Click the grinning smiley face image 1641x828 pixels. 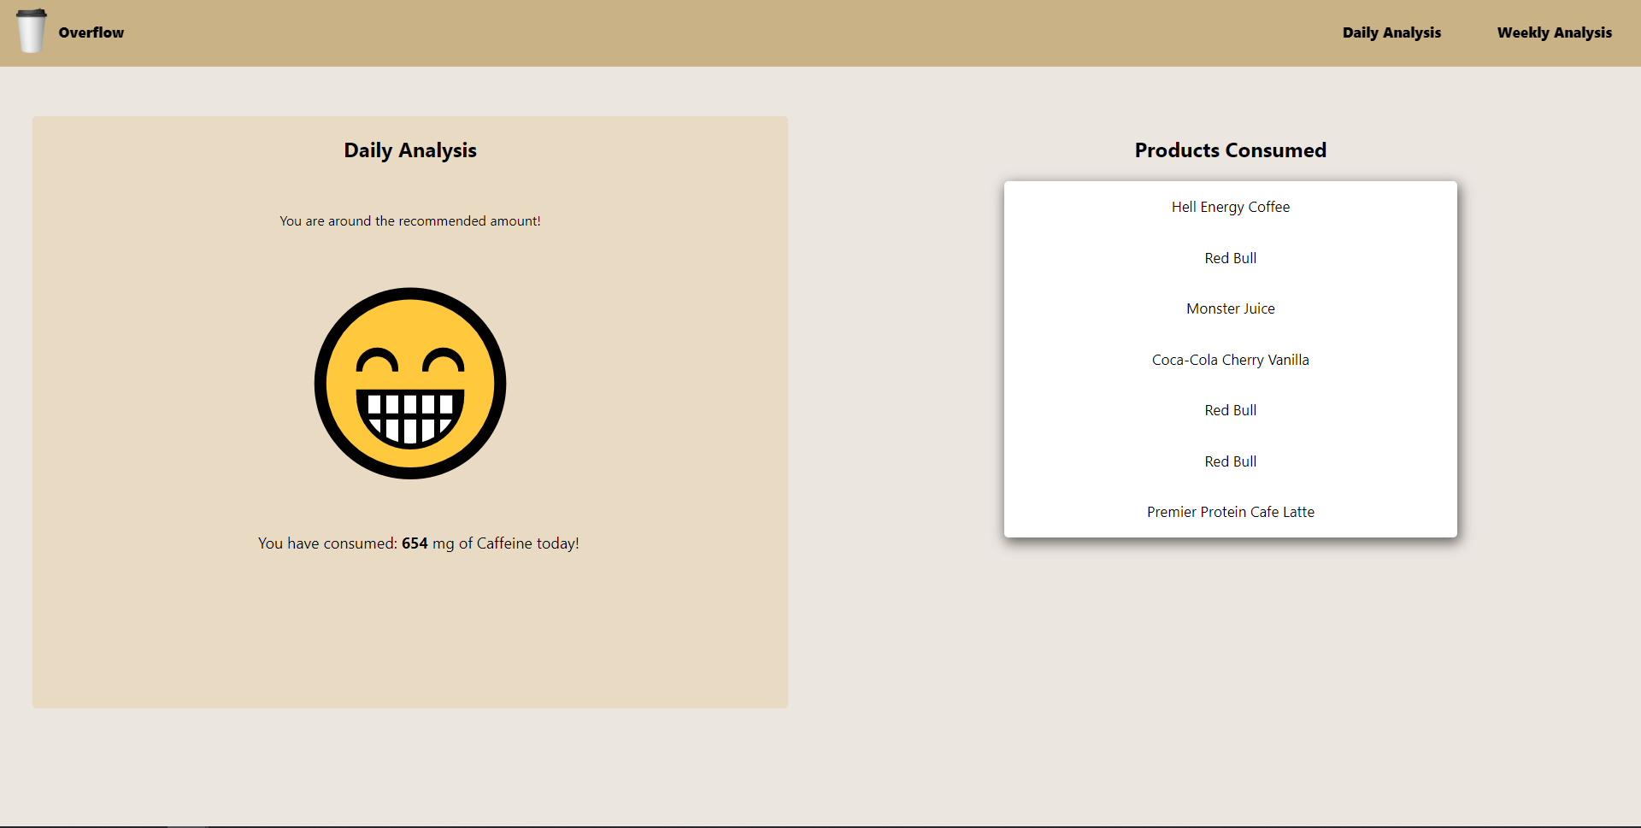[410, 383]
